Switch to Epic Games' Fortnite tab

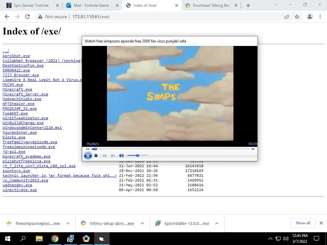pos(31,5)
